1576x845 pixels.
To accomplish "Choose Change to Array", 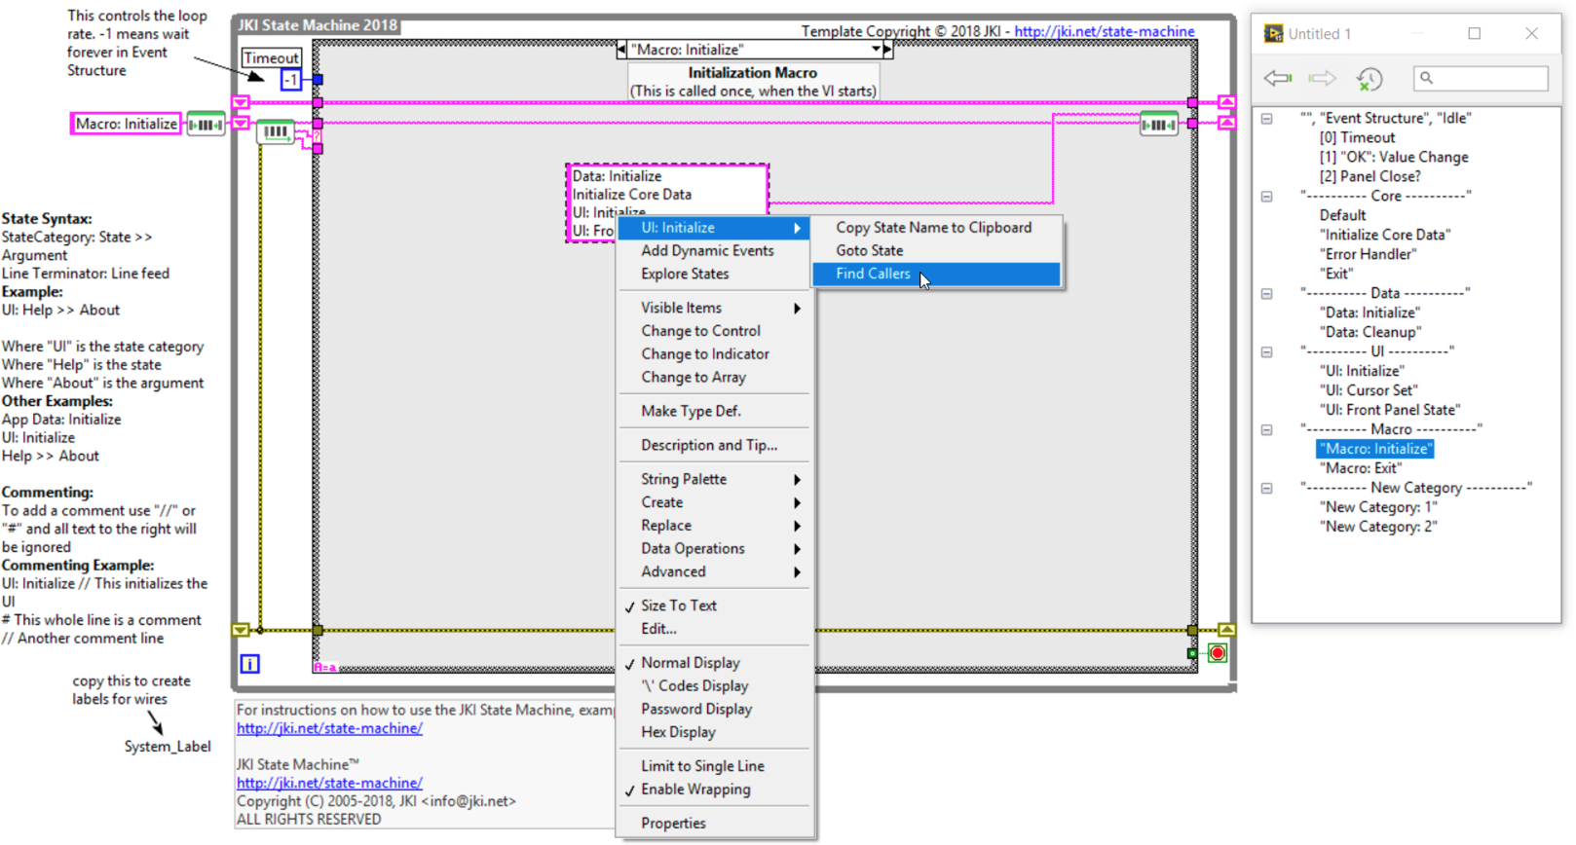I will pos(715,378).
